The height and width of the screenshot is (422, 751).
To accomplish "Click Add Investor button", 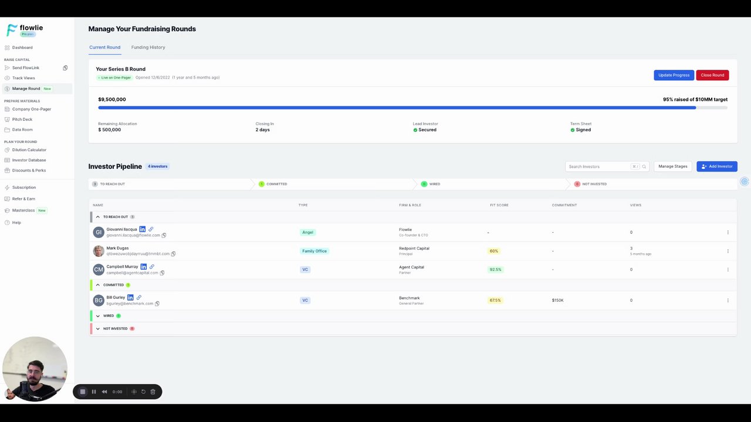I will 717,166.
